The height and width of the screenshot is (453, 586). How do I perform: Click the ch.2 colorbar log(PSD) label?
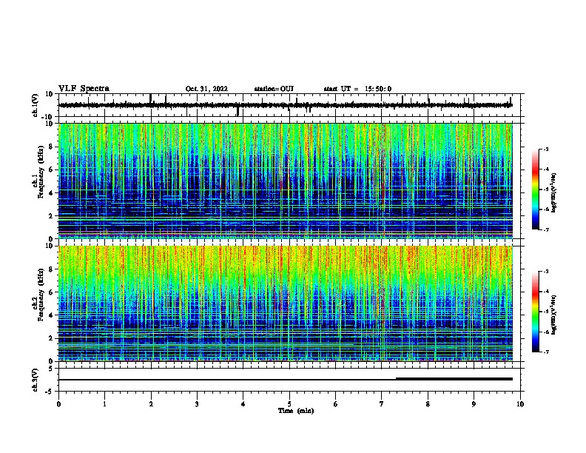[554, 315]
